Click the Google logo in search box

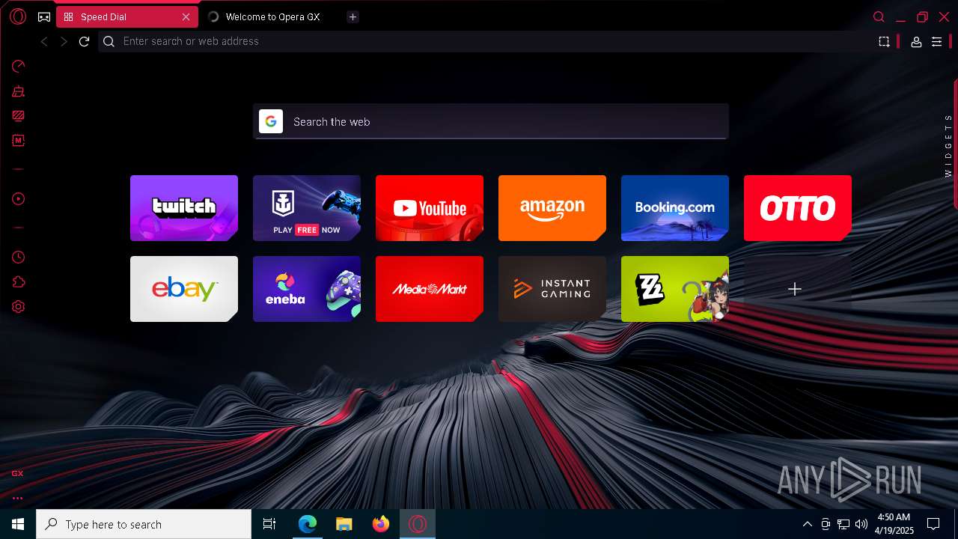coord(271,121)
